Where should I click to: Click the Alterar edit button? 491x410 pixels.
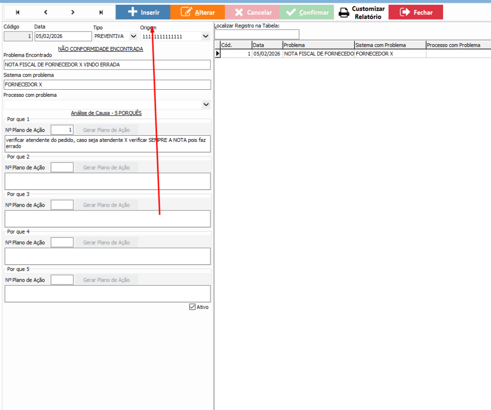tap(198, 12)
